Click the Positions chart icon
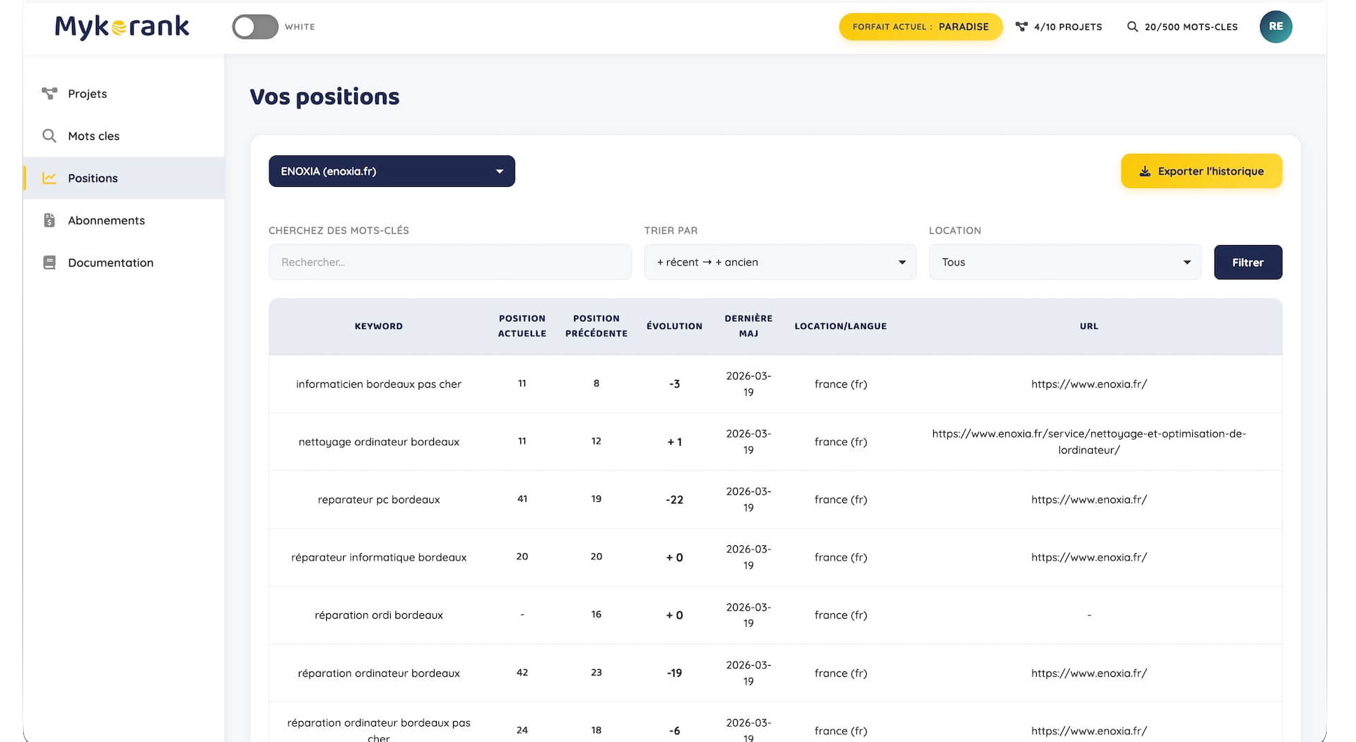 pos(49,178)
